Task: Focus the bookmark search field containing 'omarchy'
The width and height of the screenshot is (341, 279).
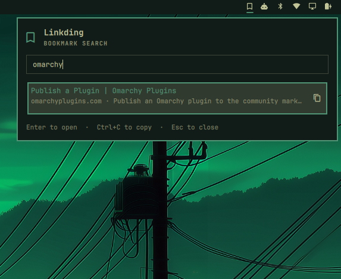Action: 177,64
